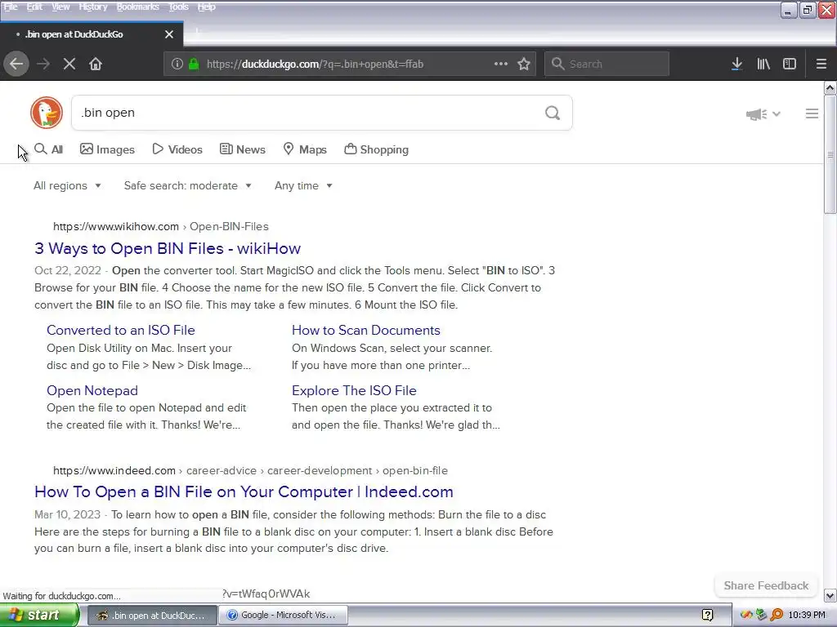Expand the Any time filter dropdown

point(304,185)
